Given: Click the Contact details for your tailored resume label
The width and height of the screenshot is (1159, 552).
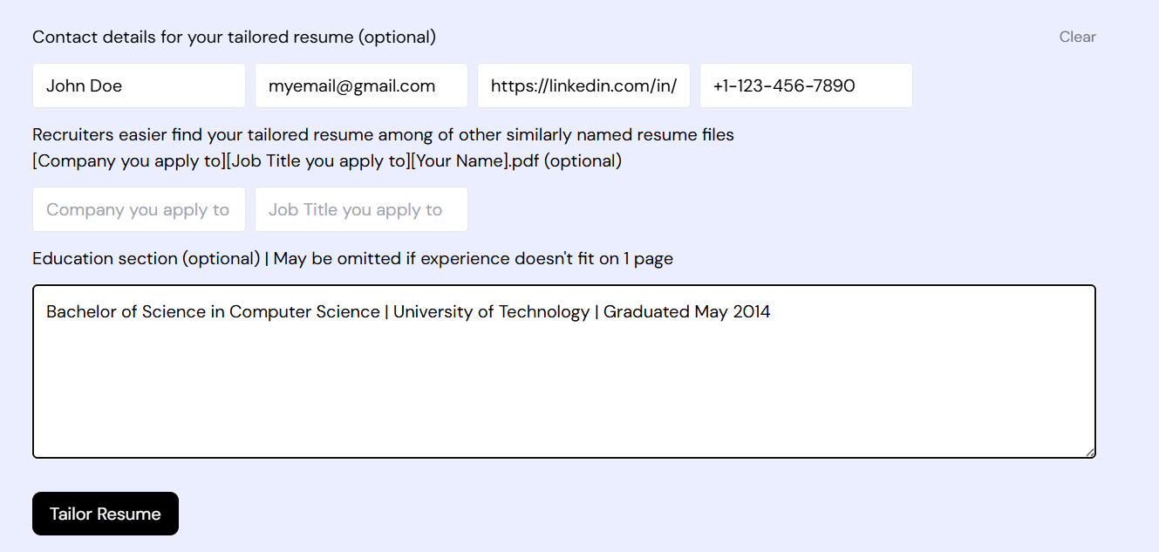Looking at the screenshot, I should click(x=234, y=37).
